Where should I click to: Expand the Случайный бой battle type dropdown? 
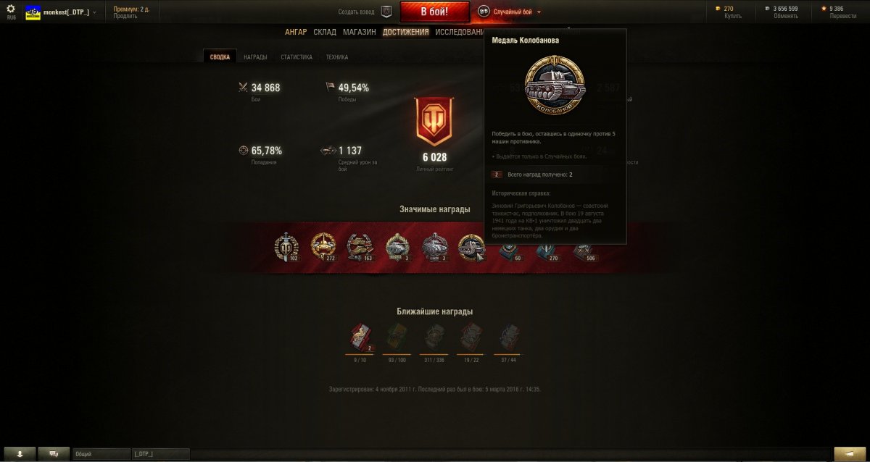point(510,12)
